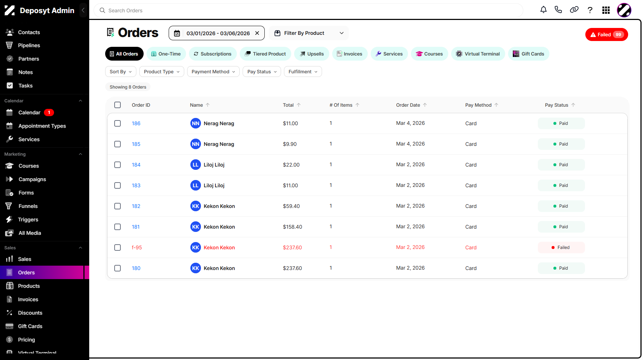Go to Products in the sidebar
Image resolution: width=643 pixels, height=360 pixels.
(x=29, y=286)
